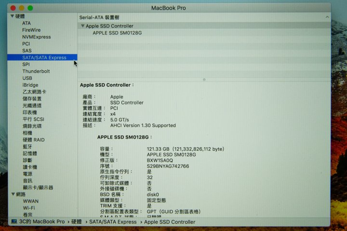Click 固定型態 media type value

[156, 200]
